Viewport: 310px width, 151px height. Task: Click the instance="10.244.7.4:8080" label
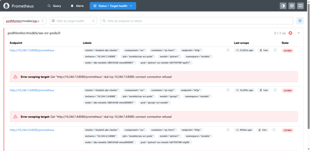pyautogui.click(x=101, y=97)
